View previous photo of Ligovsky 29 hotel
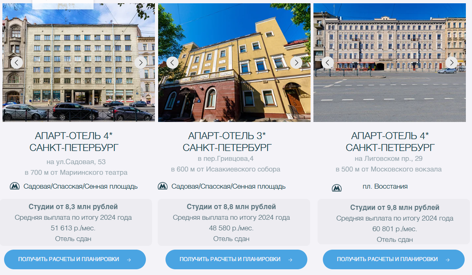Image resolution: width=472 pixels, height=275 pixels. click(x=327, y=63)
